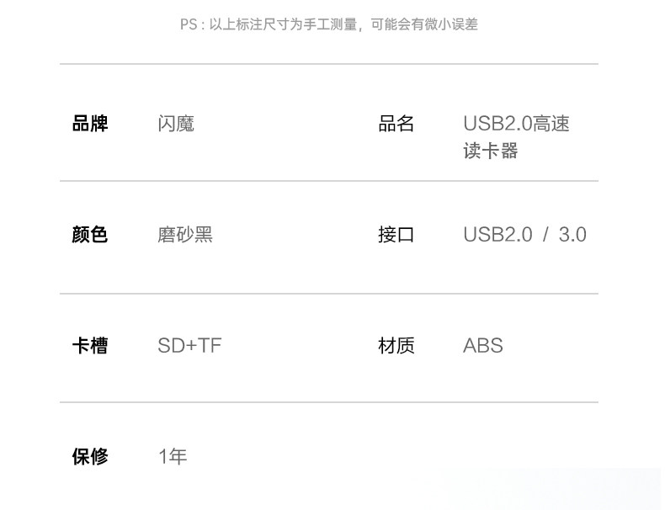This screenshot has width=665, height=510.
Task: Click the PS measurement note text
Action: pyautogui.click(x=328, y=24)
